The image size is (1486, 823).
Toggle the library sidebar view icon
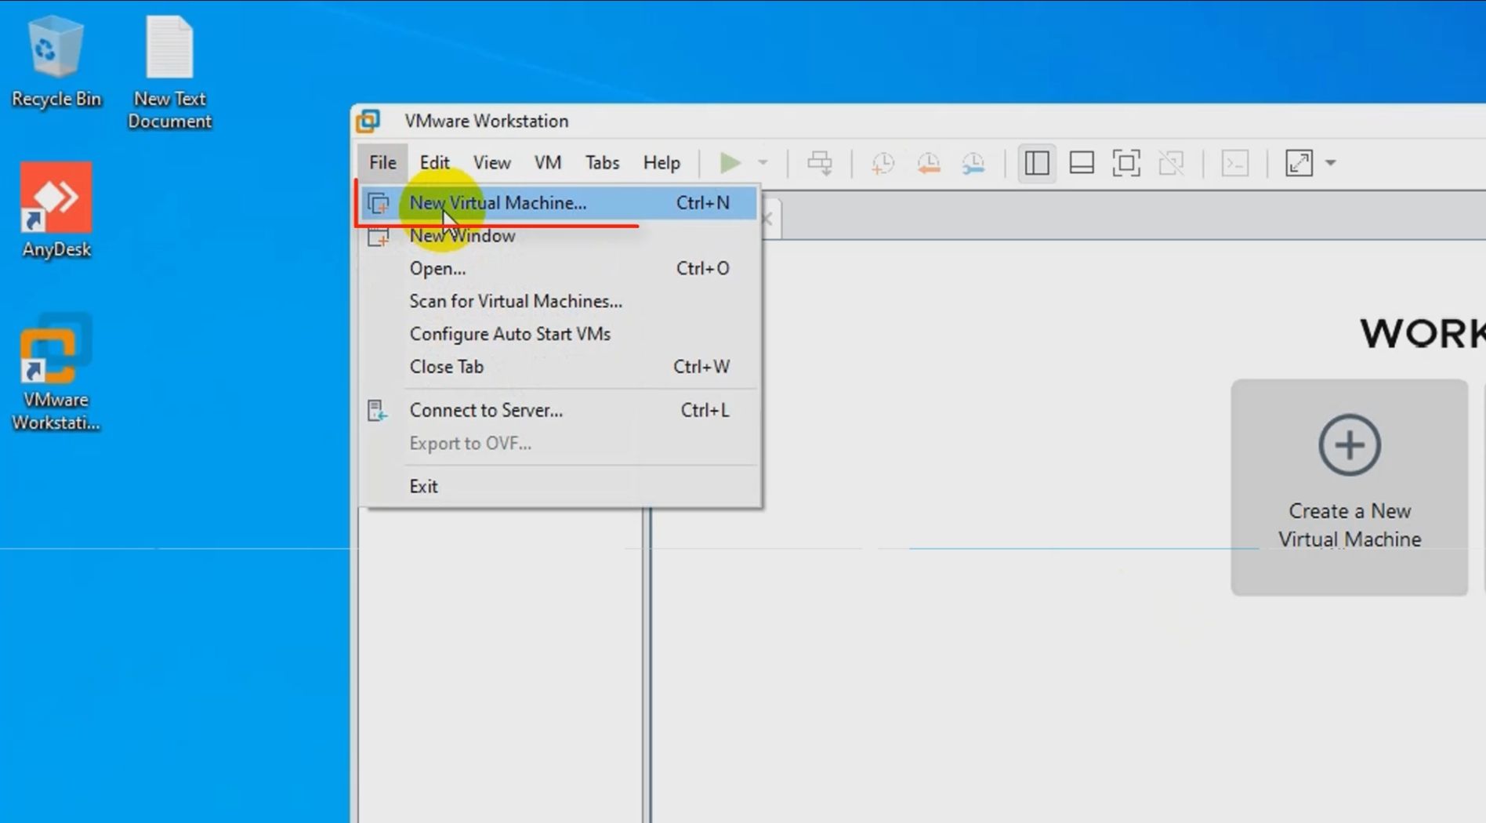point(1036,163)
